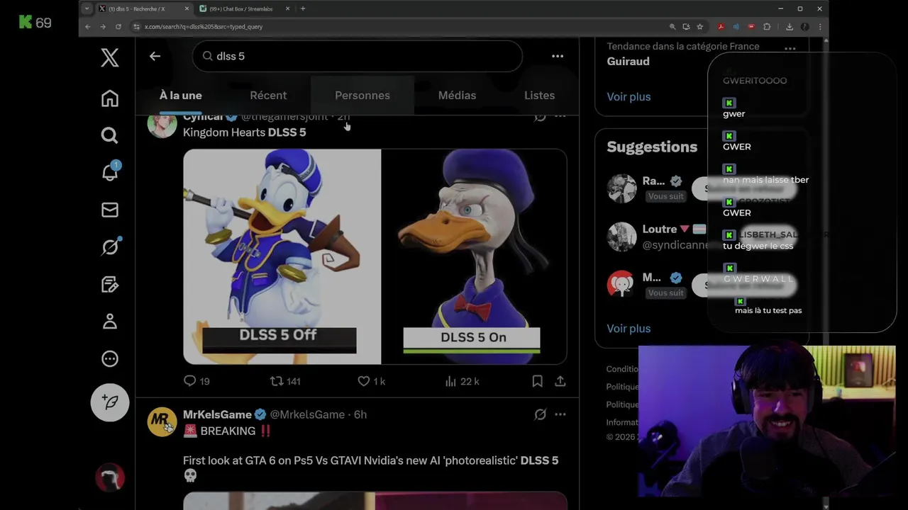
Task: Click the search field containing dlss 5
Action: 358,56
